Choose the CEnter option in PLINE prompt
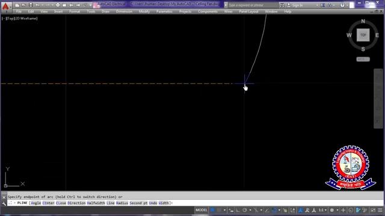 (48, 203)
